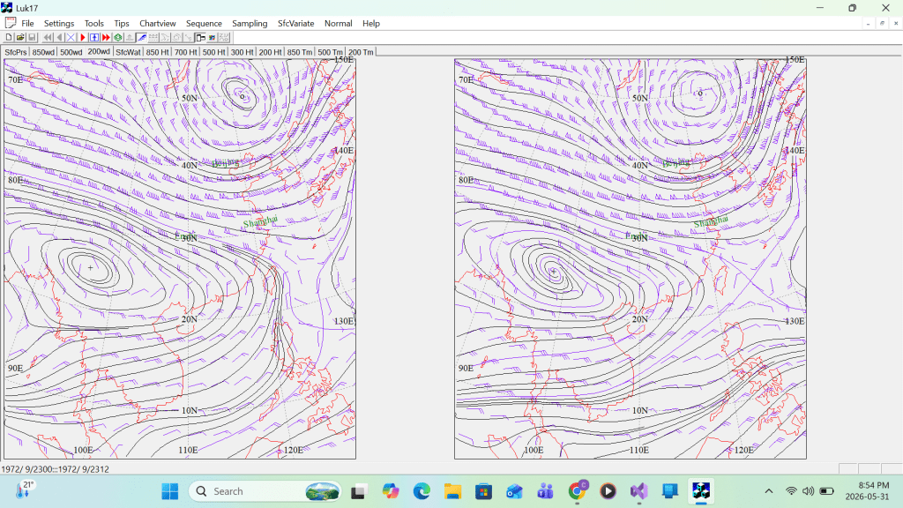
Task: Switch to the 700 Ht tab
Action: pyautogui.click(x=185, y=52)
